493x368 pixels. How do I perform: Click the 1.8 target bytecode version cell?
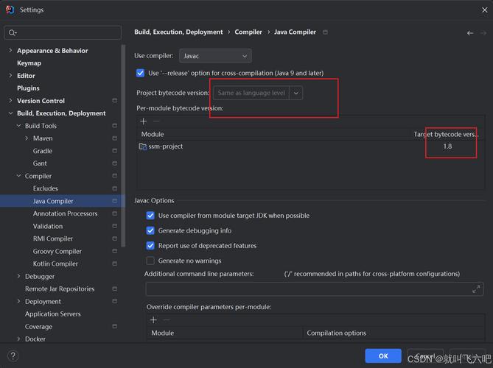pyautogui.click(x=447, y=146)
